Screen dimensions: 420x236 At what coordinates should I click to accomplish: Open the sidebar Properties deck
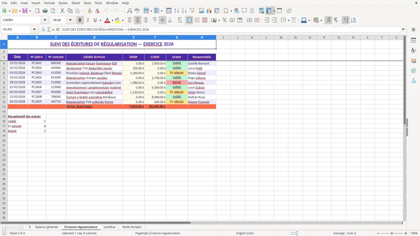pyautogui.click(x=413, y=41)
